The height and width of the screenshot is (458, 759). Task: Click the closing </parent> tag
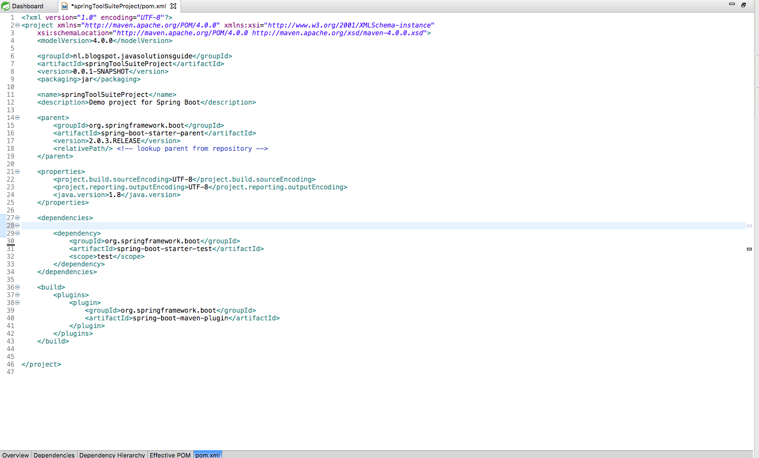coord(55,156)
